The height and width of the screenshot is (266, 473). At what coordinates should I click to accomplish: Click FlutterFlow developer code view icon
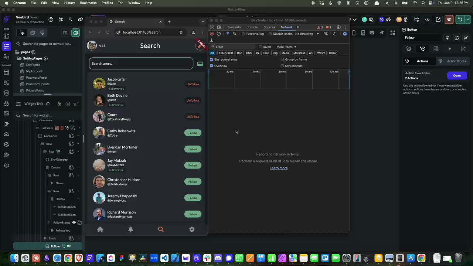coord(428,20)
